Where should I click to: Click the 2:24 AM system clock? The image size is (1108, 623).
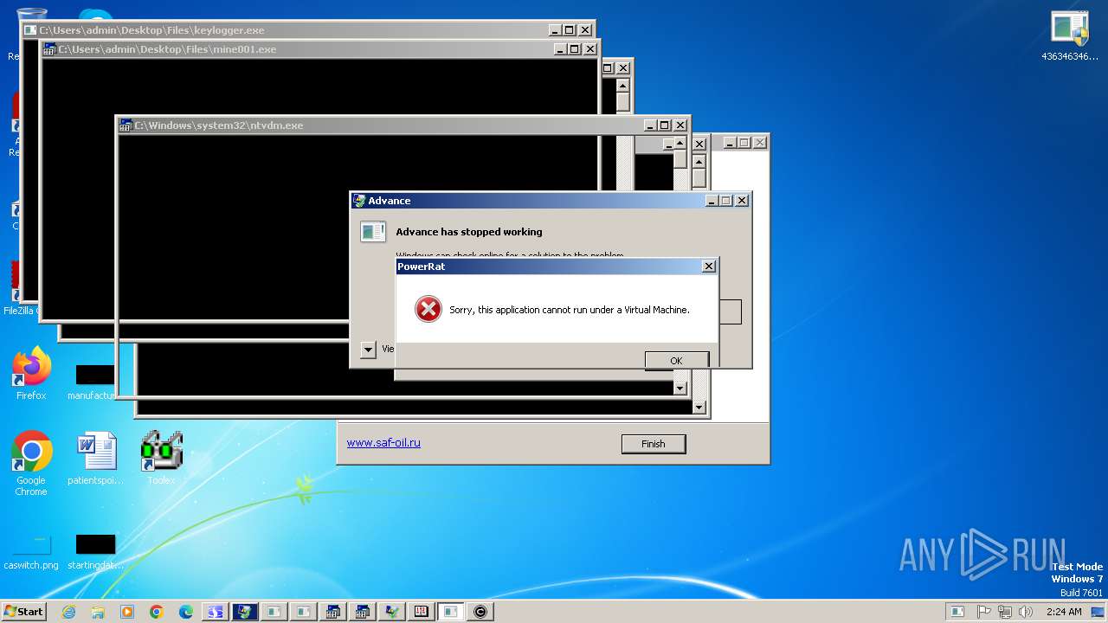pos(1064,612)
